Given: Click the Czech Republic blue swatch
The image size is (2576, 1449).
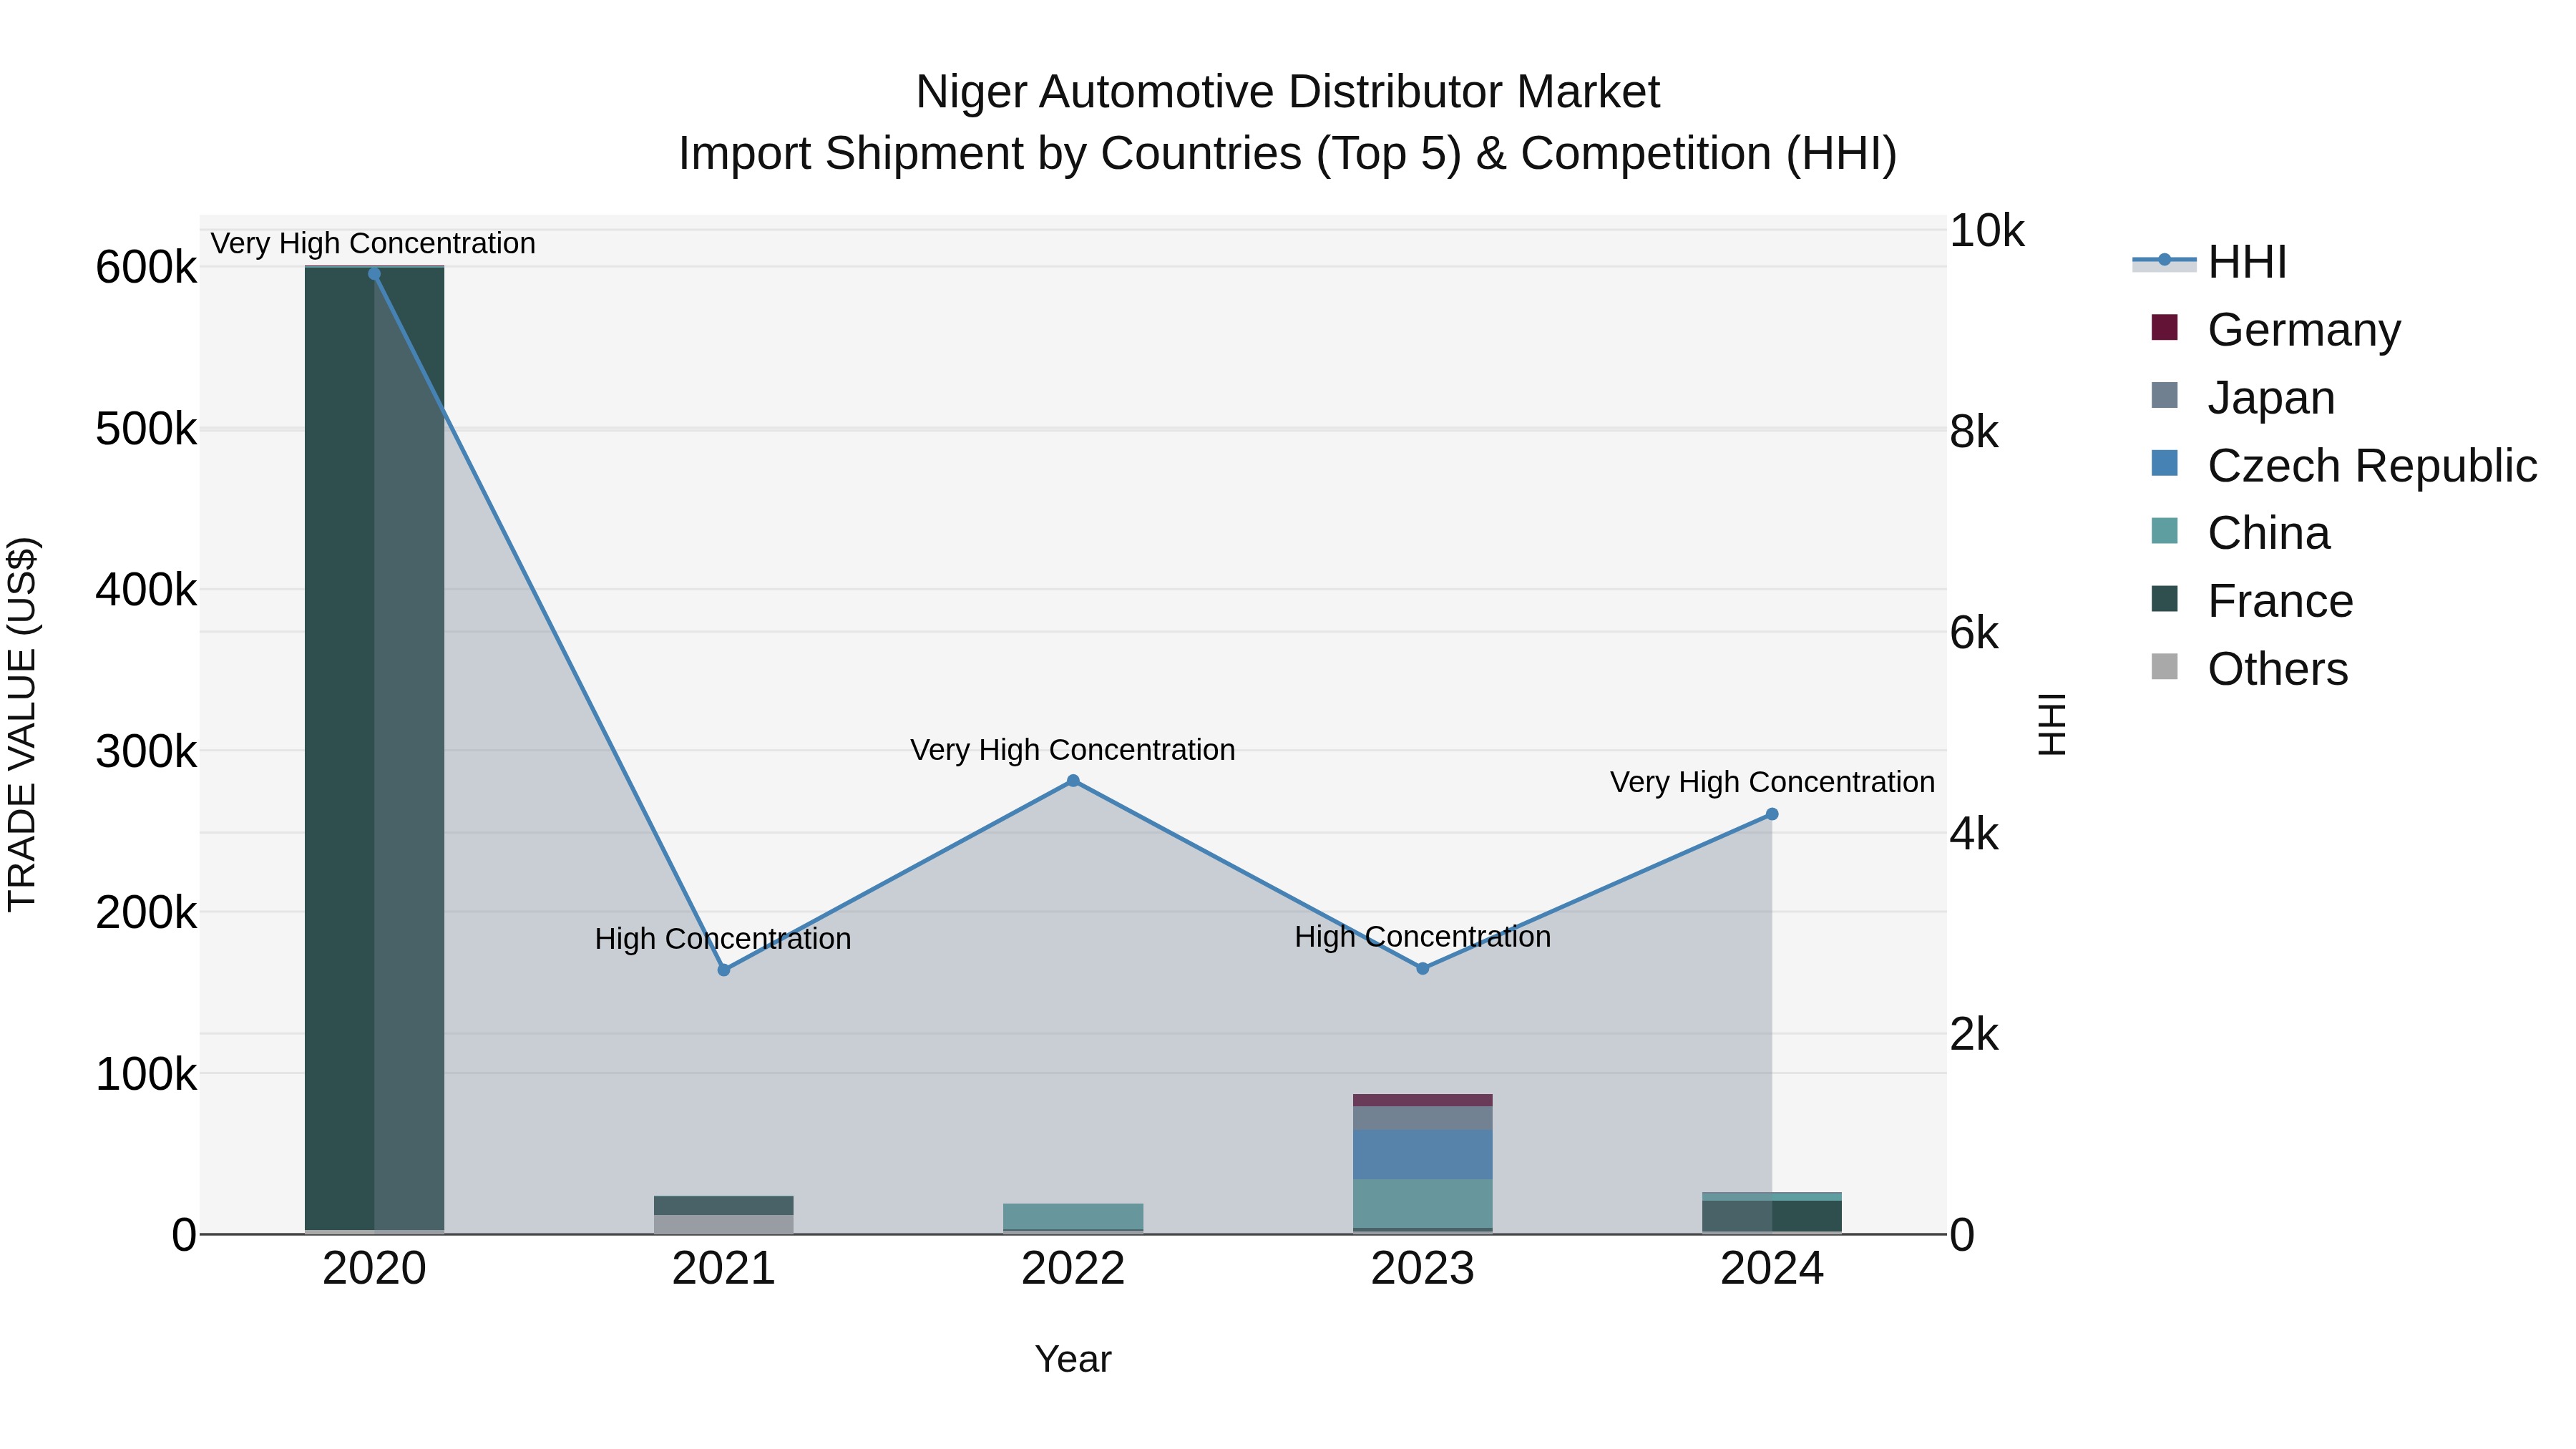Looking at the screenshot, I should pyautogui.click(x=2164, y=463).
